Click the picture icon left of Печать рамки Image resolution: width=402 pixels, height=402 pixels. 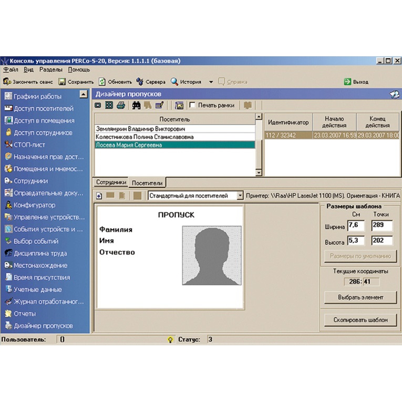coord(179,106)
